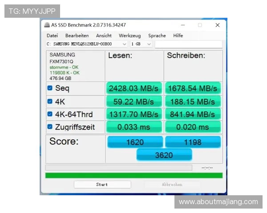Click the AS SSD Benchmark title icon

coord(47,25)
